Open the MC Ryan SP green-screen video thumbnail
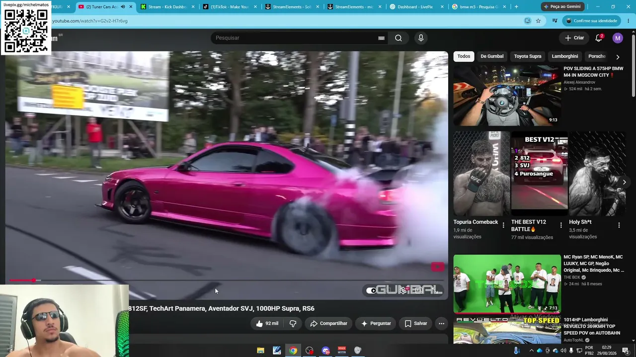636x357 pixels. point(507,284)
